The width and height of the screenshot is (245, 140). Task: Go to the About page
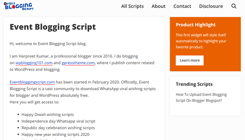coord(159,6)
